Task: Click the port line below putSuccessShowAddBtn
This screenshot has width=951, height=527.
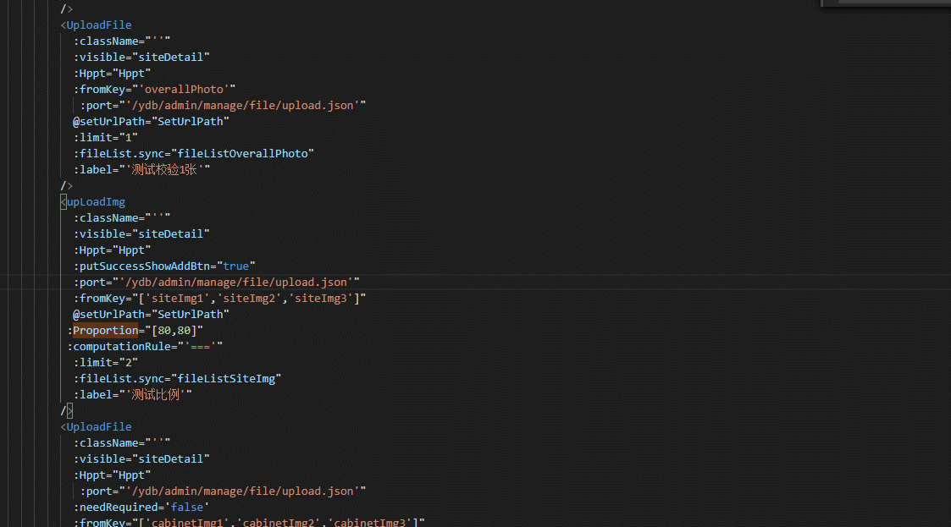Action: pos(217,283)
